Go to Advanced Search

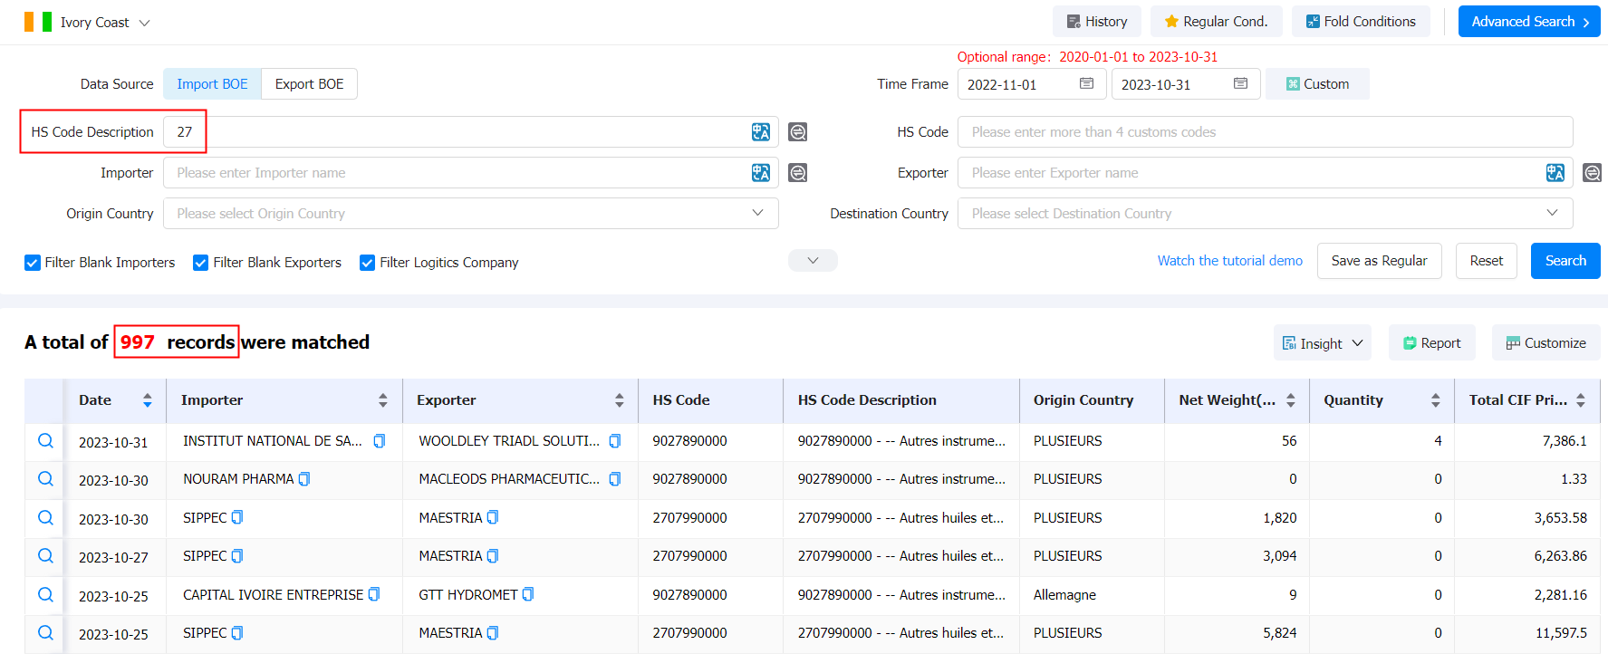click(x=1529, y=22)
